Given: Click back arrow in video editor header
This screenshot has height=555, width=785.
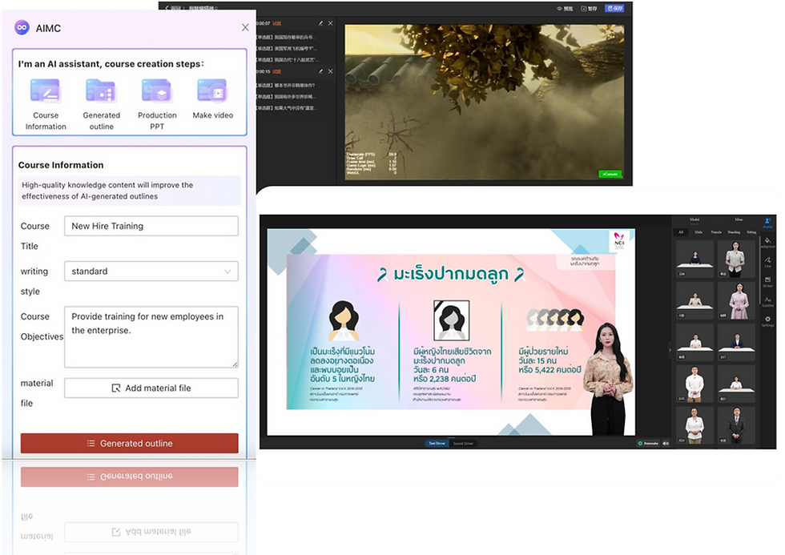Looking at the screenshot, I should click(x=167, y=7).
